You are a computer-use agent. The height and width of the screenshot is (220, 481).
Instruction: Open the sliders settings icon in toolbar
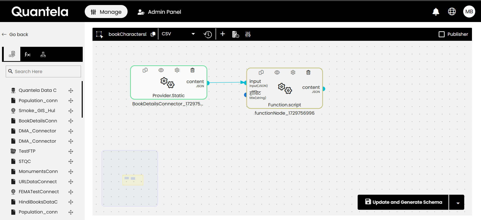point(248,34)
